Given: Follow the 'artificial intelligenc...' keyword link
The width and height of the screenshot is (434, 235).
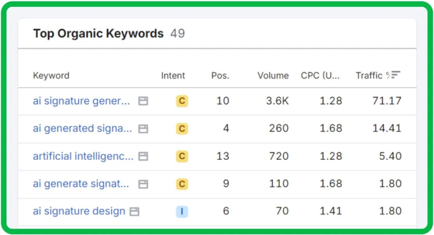Looking at the screenshot, I should coord(83,156).
